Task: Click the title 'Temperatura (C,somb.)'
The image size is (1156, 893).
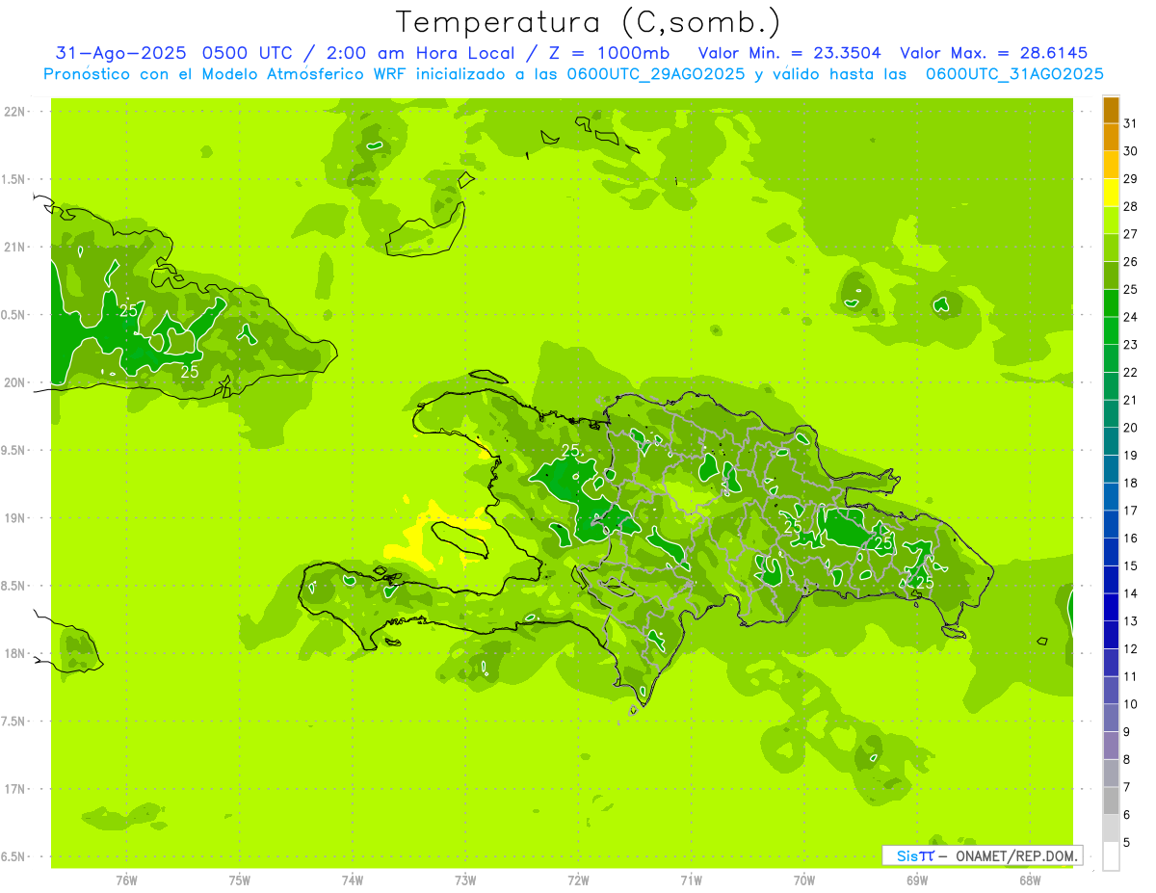Action: point(589,22)
